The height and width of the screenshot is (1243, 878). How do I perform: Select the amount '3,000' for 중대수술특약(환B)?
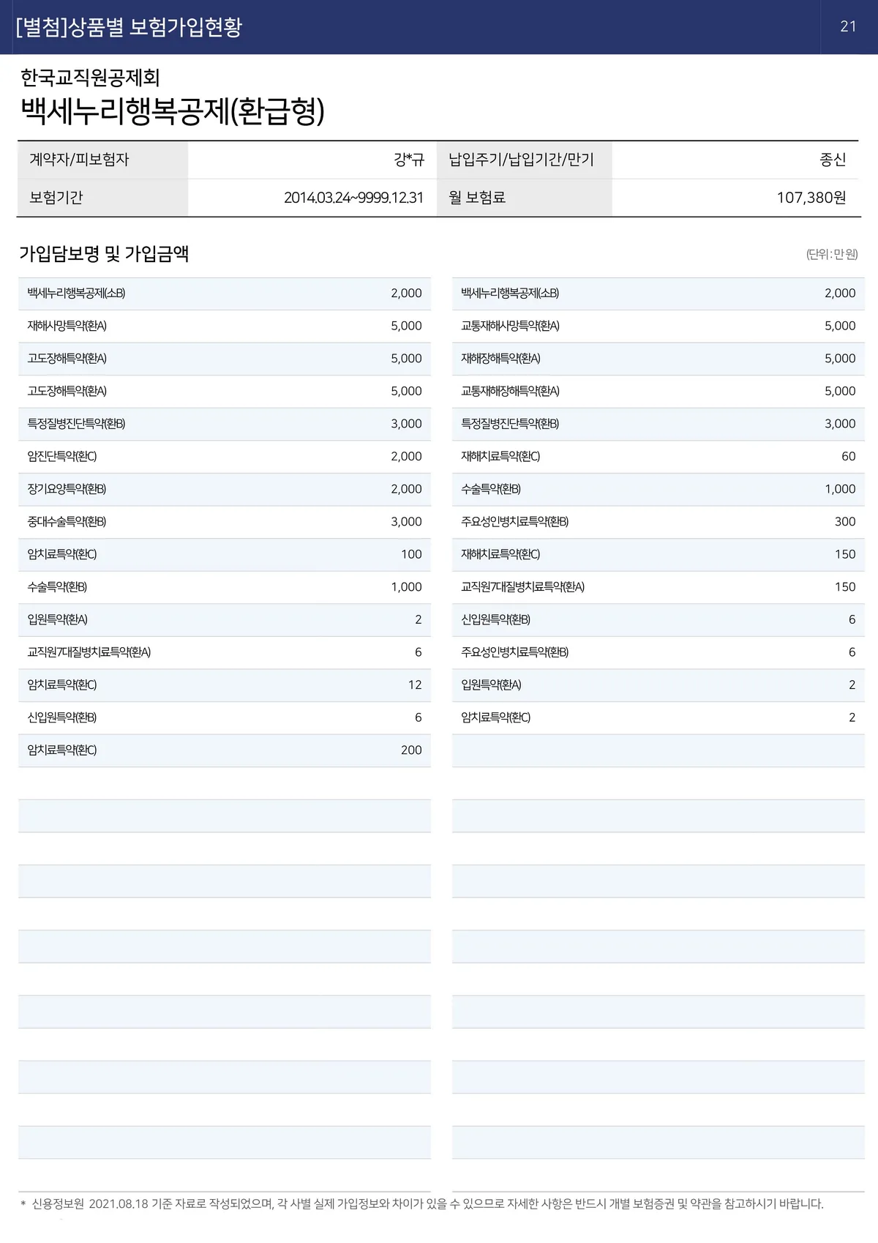pos(406,521)
